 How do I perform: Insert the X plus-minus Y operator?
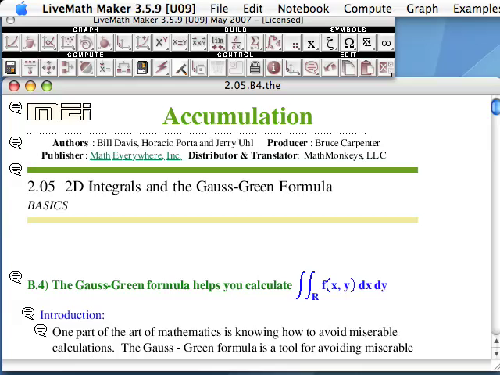tap(180, 42)
